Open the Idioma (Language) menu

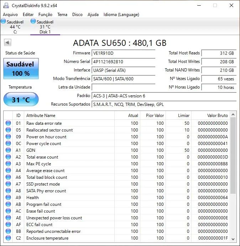click(x=121, y=15)
